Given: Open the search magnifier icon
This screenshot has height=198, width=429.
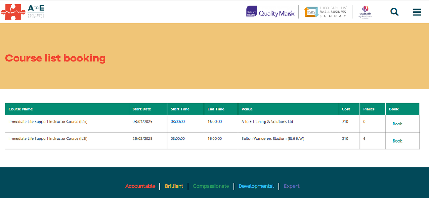Looking at the screenshot, I should 394,12.
